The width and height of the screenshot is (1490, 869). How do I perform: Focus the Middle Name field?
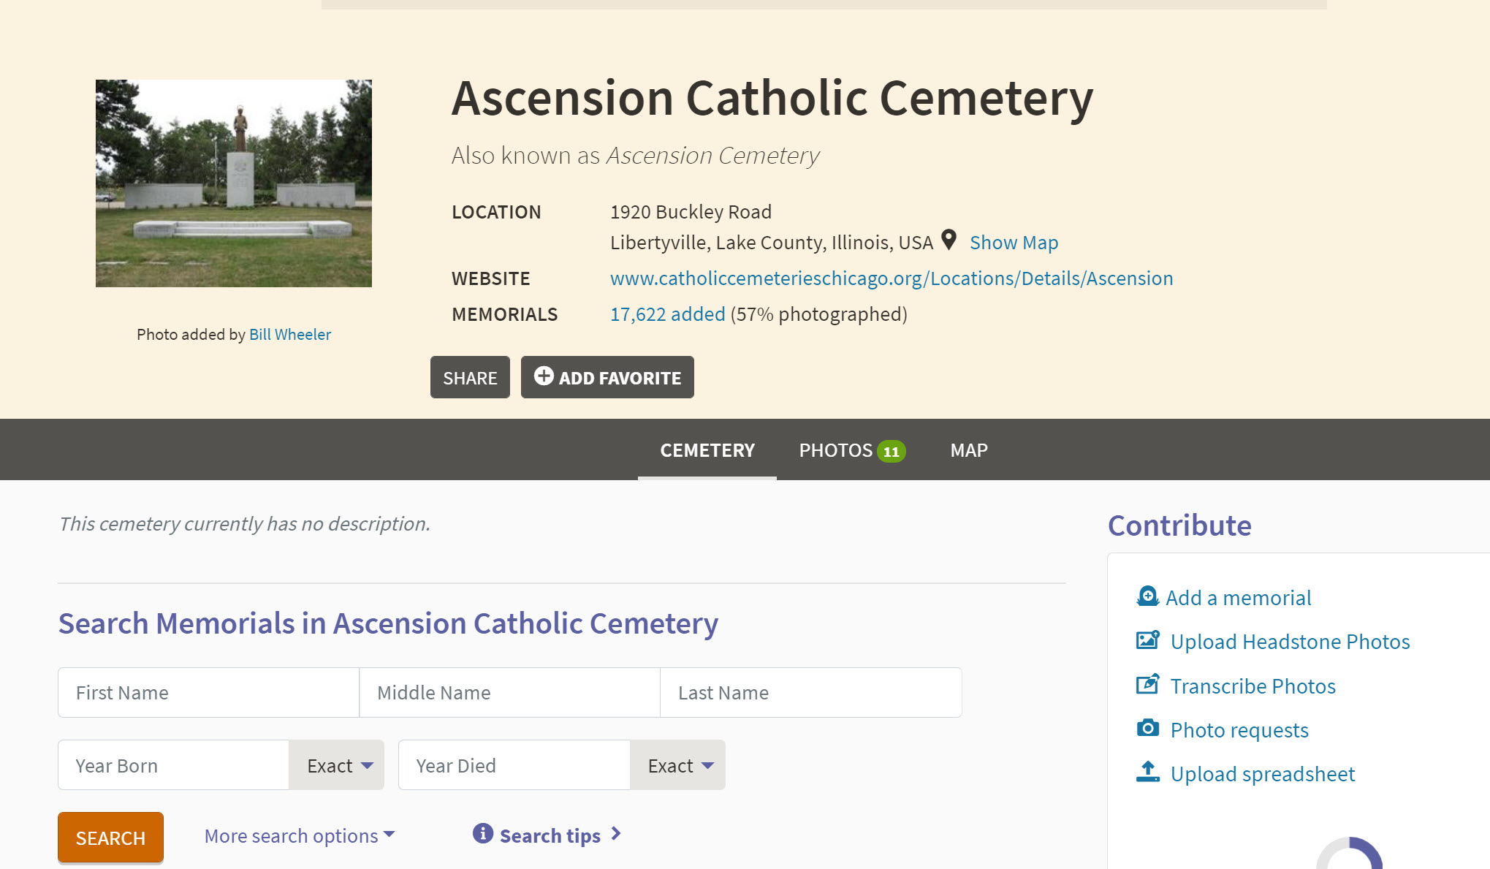coord(509,692)
